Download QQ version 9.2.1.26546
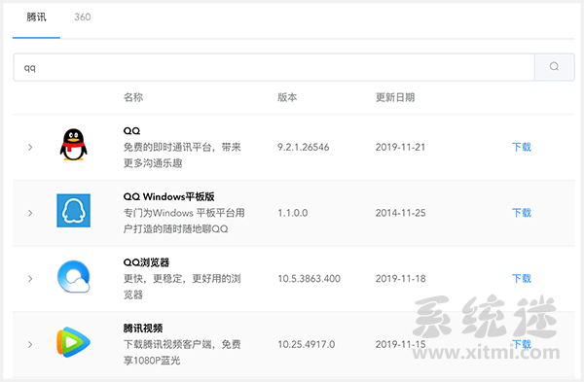The image size is (584, 382). (522, 148)
